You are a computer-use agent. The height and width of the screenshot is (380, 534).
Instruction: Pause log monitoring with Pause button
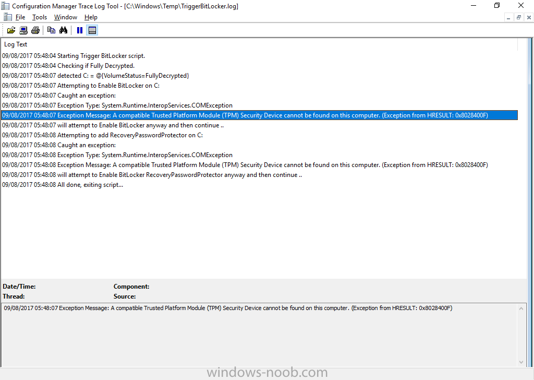(x=80, y=30)
